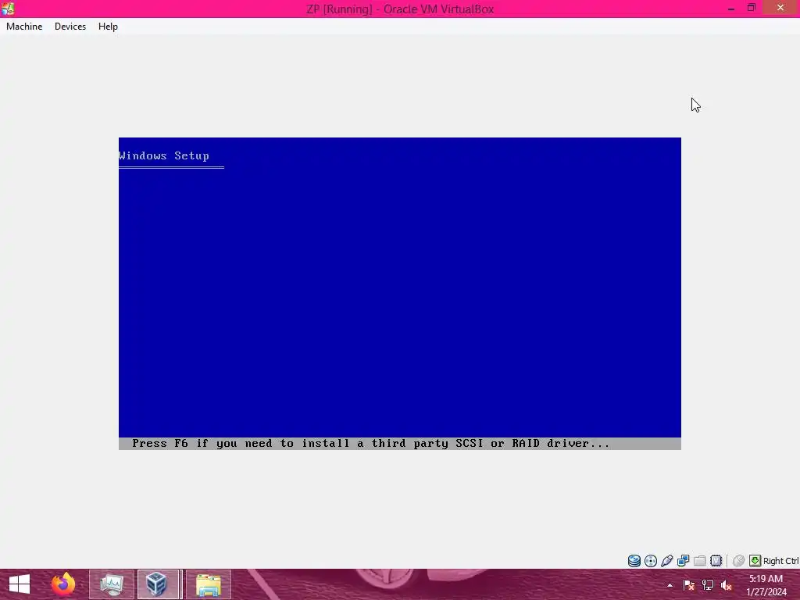Click the optical disc indicator icon
Viewport: 800px width, 600px height.
tap(651, 561)
